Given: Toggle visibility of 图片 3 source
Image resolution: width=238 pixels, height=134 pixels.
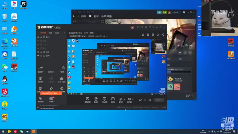Looking at the screenshot, I should tap(38, 37).
